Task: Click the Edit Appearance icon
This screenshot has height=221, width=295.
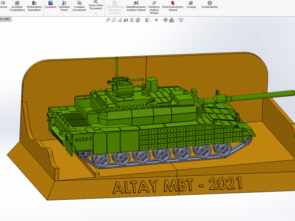Action: (x=165, y=20)
